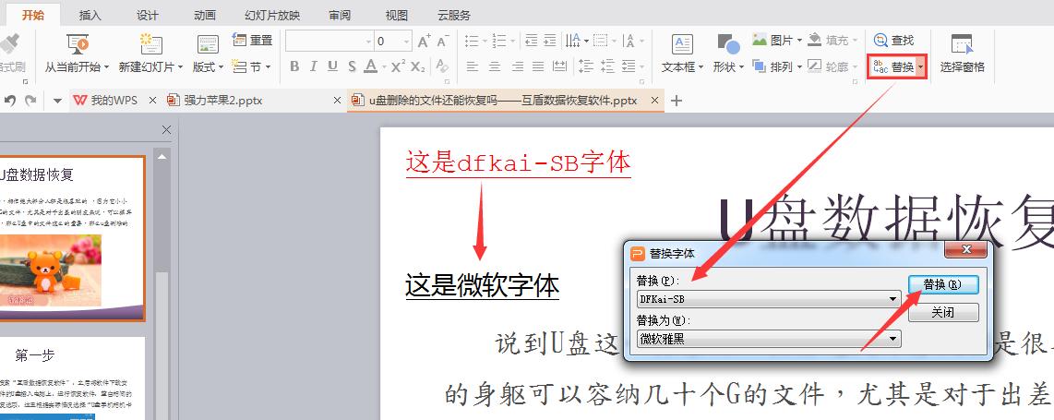Open 替换为 font dropdown 微软雅黑
The image size is (1054, 420).
tap(768, 339)
